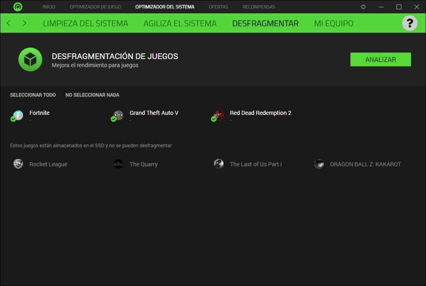Go back using the left arrow
Viewport: 426px width, 286px height.
9,23
